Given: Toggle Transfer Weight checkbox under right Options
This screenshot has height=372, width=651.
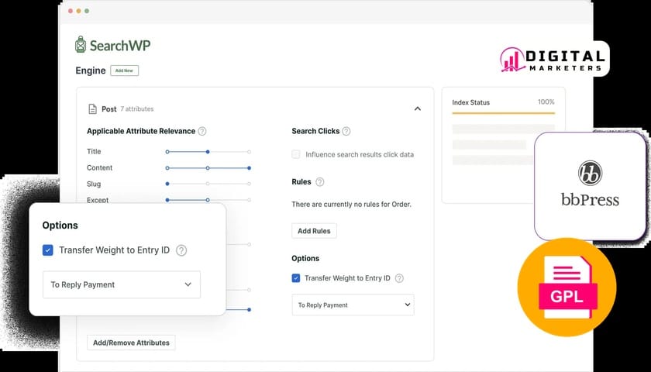Looking at the screenshot, I should pos(296,278).
